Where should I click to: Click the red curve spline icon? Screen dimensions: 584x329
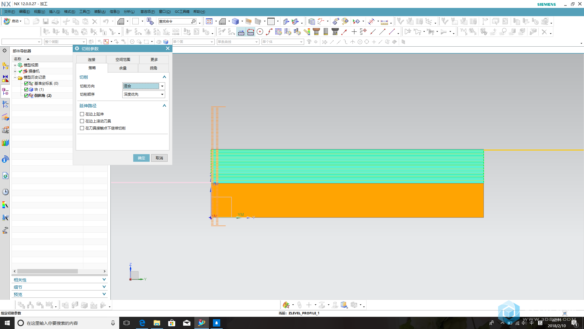tap(269, 32)
